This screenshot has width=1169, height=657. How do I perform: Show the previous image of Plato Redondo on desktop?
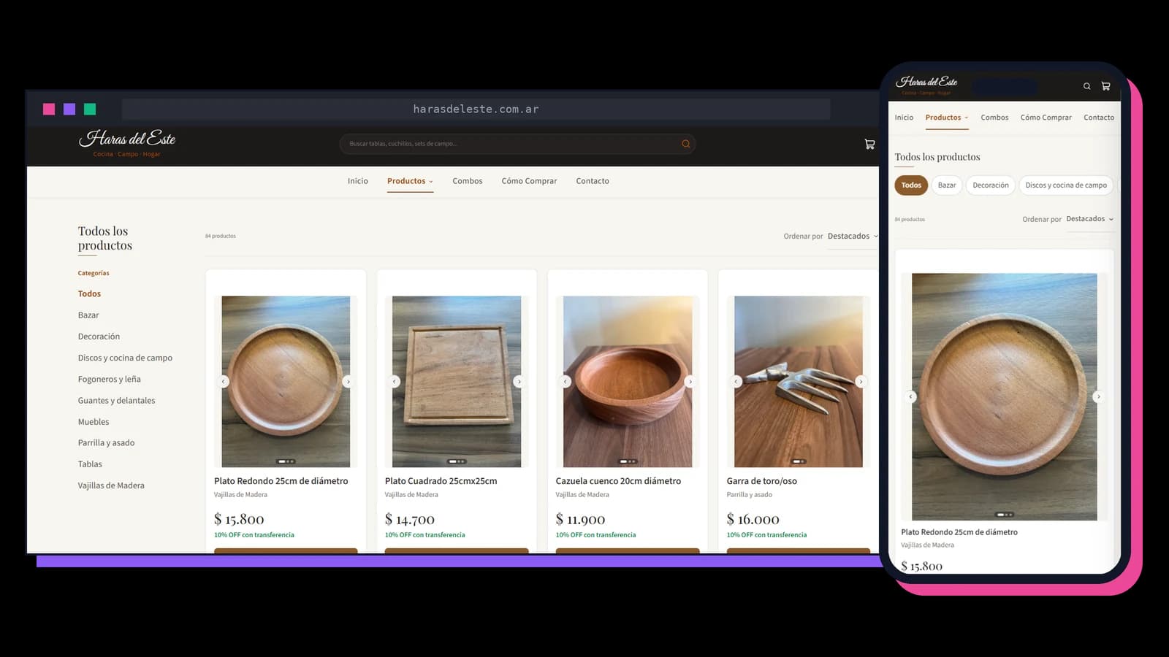click(x=224, y=381)
